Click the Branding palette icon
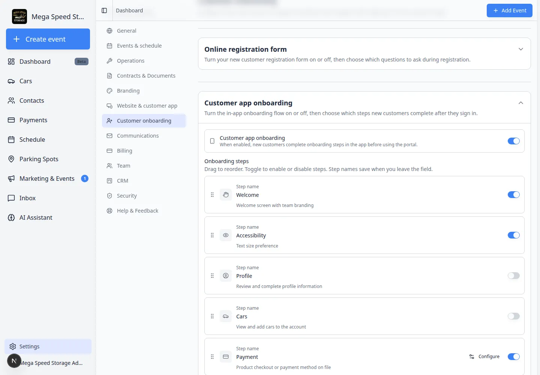 [x=109, y=91]
